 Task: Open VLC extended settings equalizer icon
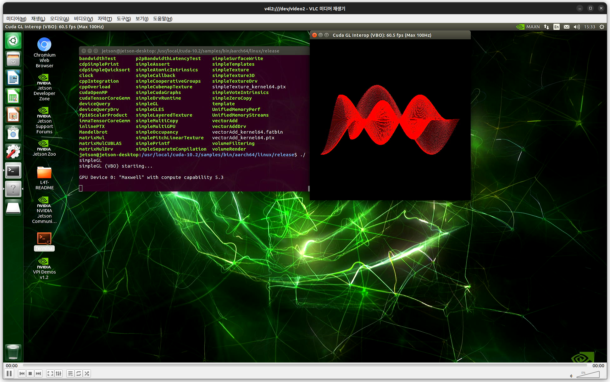(x=58, y=374)
